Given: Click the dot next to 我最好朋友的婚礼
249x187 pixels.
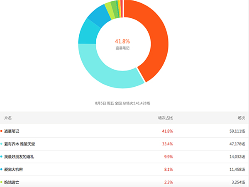Looking at the screenshot, I should (x=2, y=157).
